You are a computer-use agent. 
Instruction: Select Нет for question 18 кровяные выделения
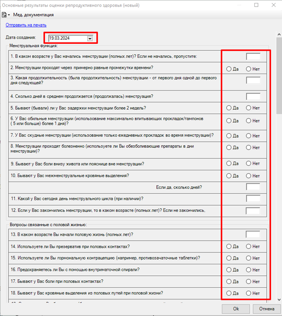click(x=253, y=293)
